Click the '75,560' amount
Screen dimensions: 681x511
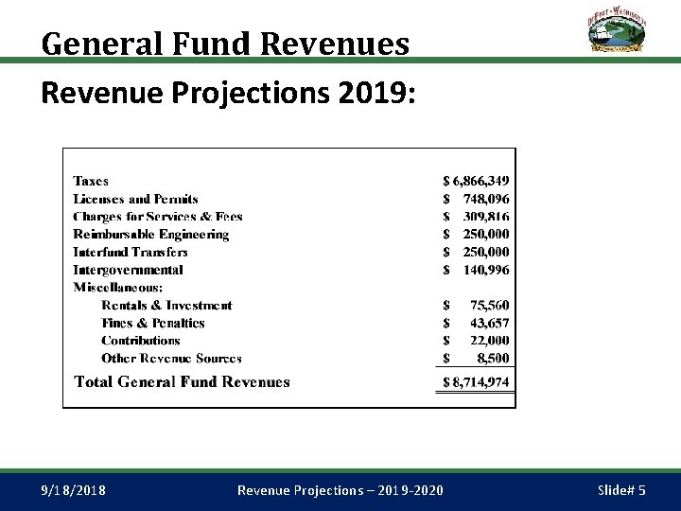(490, 306)
